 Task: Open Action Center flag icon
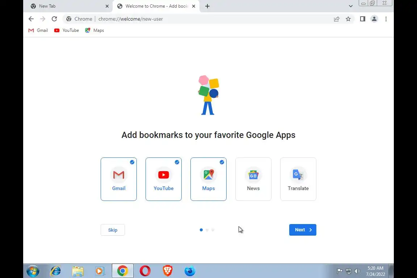tap(340, 271)
